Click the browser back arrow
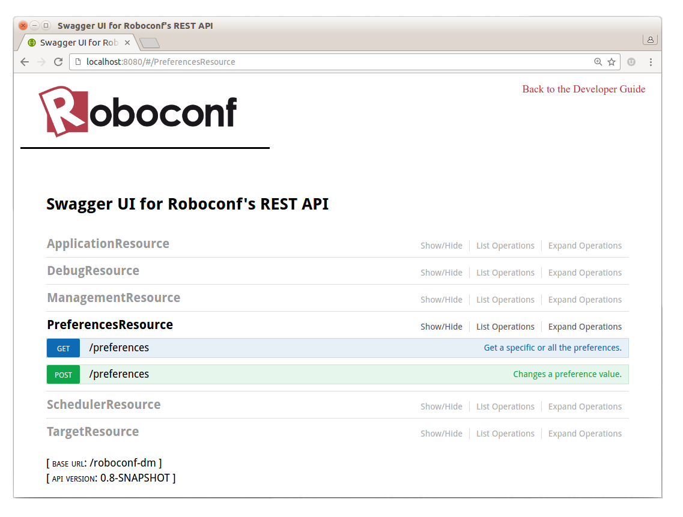The width and height of the screenshot is (683, 517). (x=24, y=61)
